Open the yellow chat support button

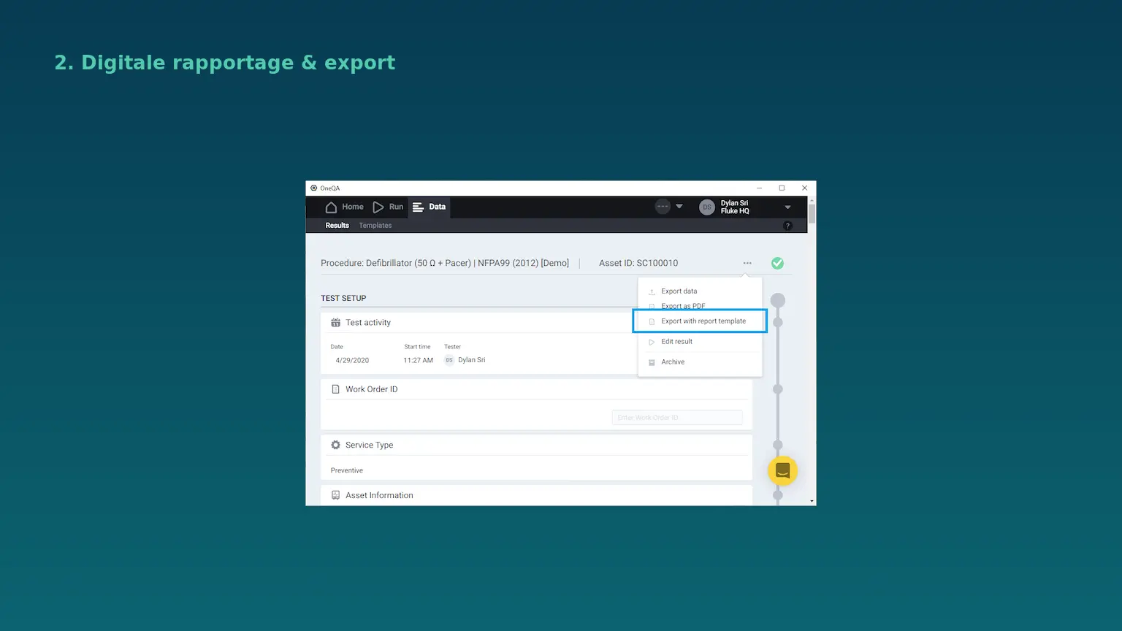(782, 471)
